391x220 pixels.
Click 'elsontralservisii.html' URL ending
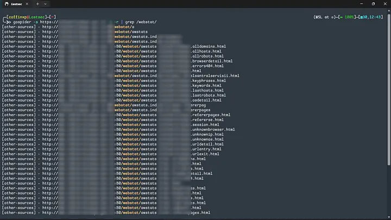[x=215, y=76]
